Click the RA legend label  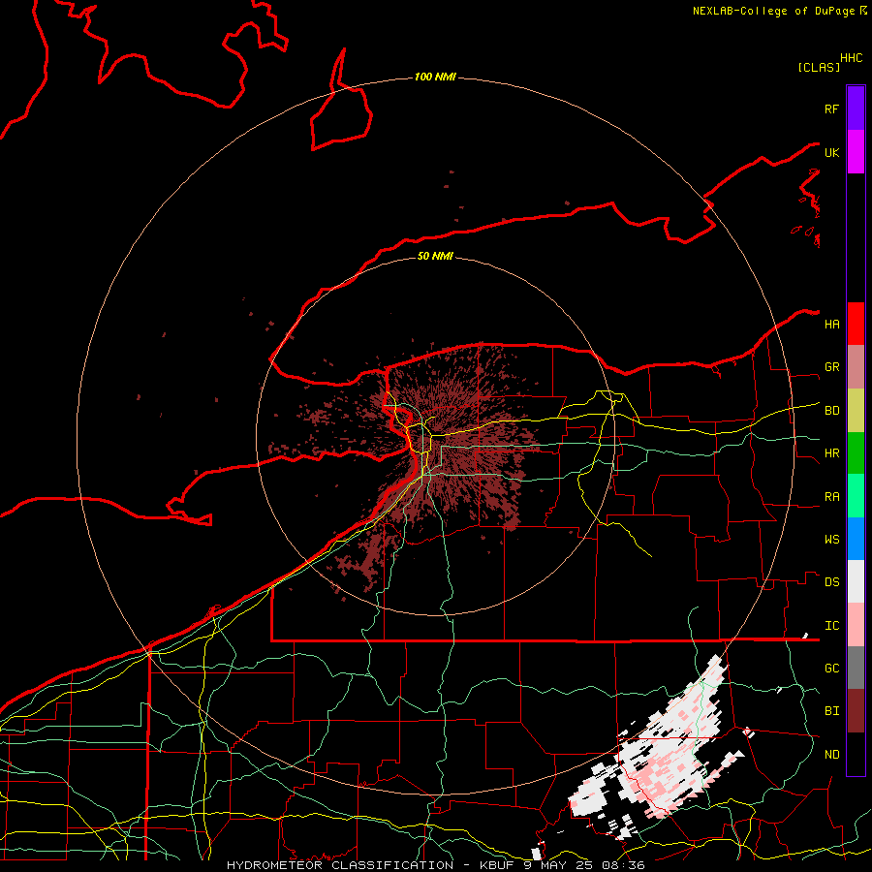pos(832,497)
